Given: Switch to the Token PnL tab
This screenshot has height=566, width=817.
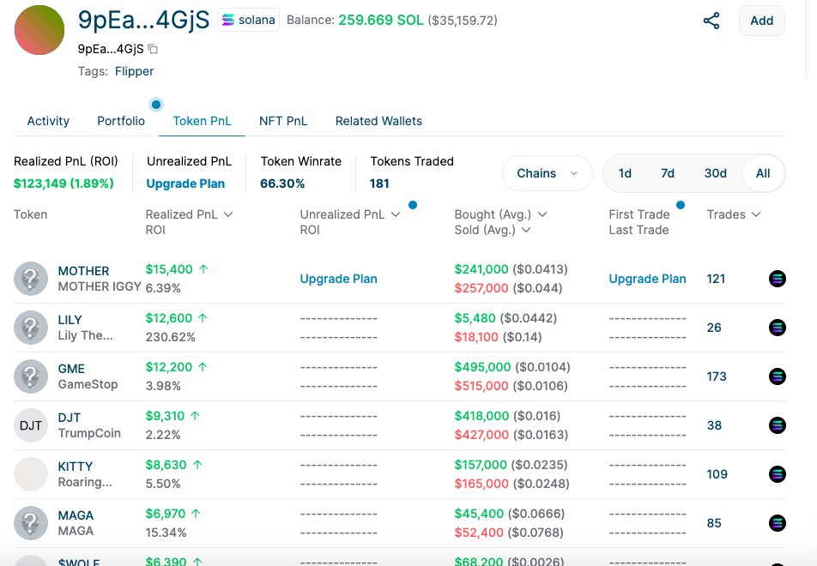Looking at the screenshot, I should click(x=203, y=121).
